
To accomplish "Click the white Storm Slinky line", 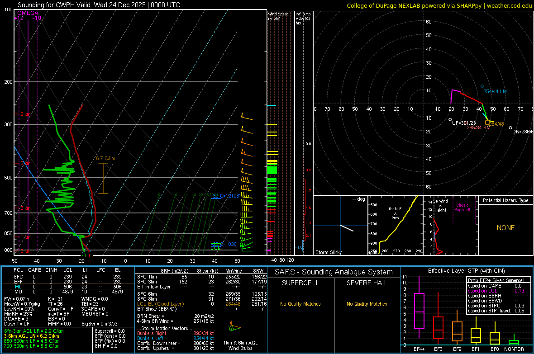I will [x=347, y=228].
